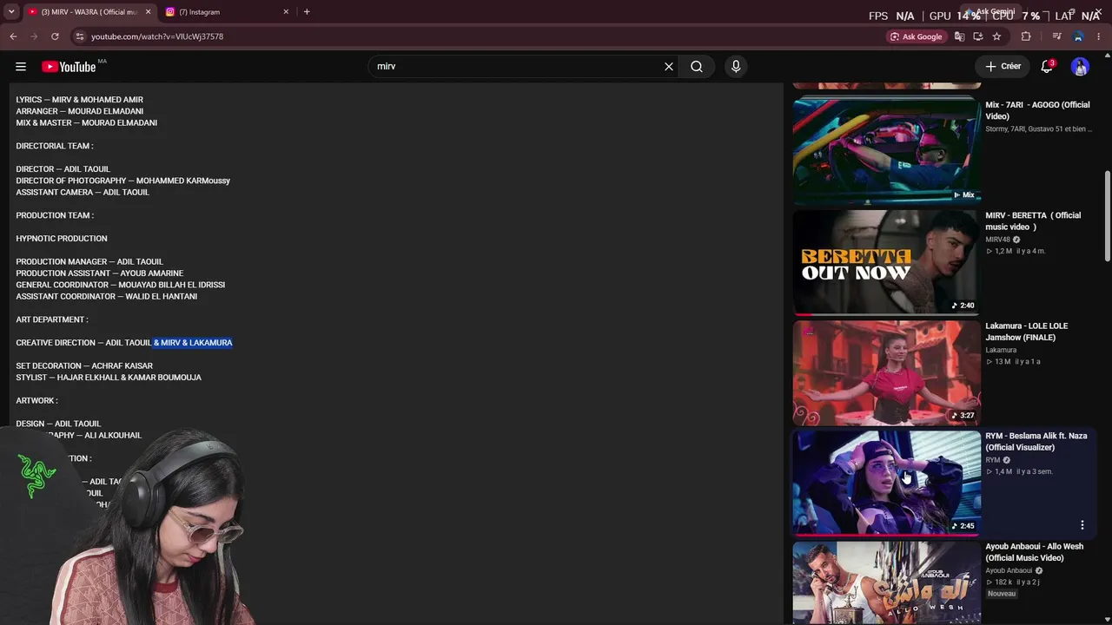Click the translate page icon

pos(959,36)
